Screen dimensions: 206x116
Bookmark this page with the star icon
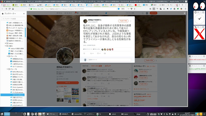point(135,9)
